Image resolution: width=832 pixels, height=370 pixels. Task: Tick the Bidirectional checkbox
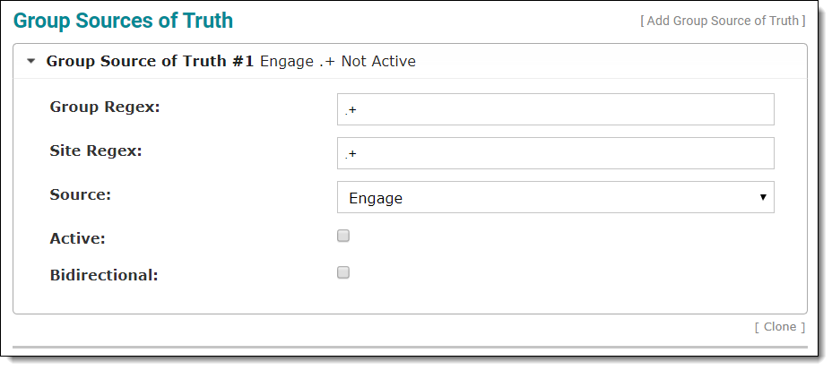tap(343, 273)
